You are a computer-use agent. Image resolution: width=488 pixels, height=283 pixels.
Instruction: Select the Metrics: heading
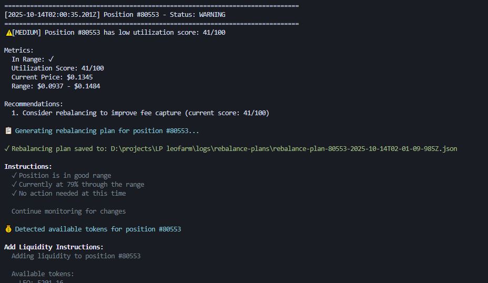click(19, 50)
